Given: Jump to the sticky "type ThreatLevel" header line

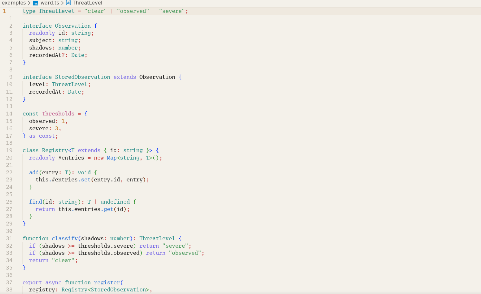Looking at the screenshot, I should pos(240,11).
